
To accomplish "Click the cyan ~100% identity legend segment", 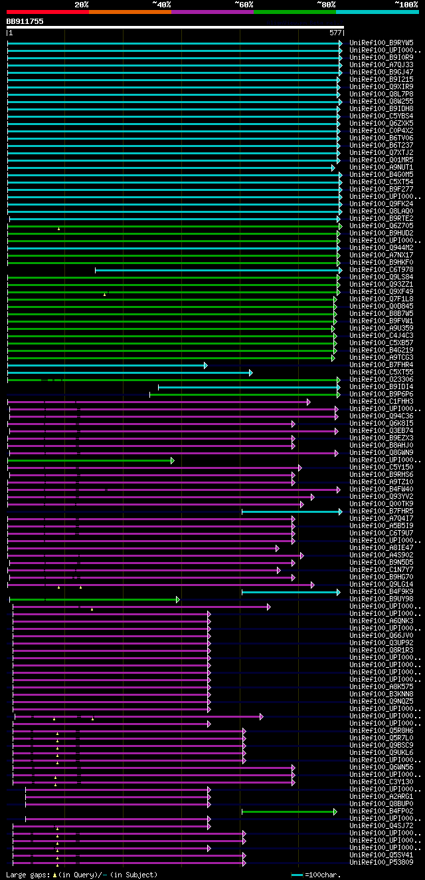I will 377,12.
